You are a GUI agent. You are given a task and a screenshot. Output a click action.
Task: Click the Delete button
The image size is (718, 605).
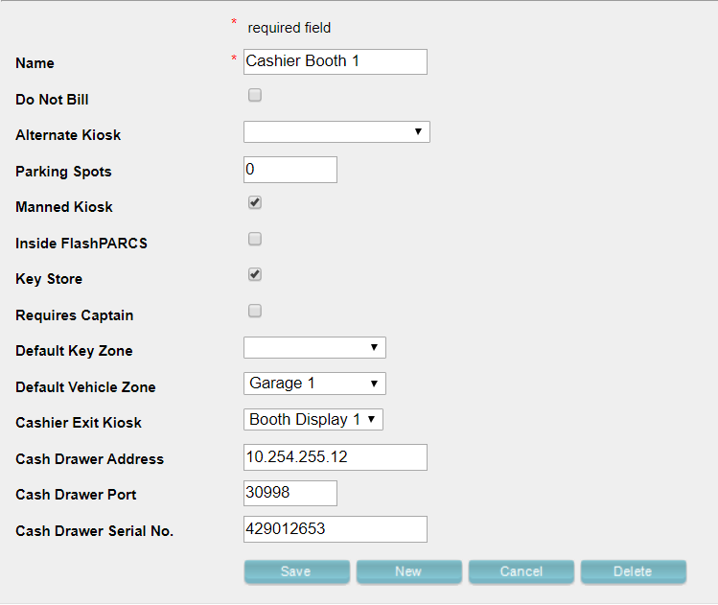(633, 571)
